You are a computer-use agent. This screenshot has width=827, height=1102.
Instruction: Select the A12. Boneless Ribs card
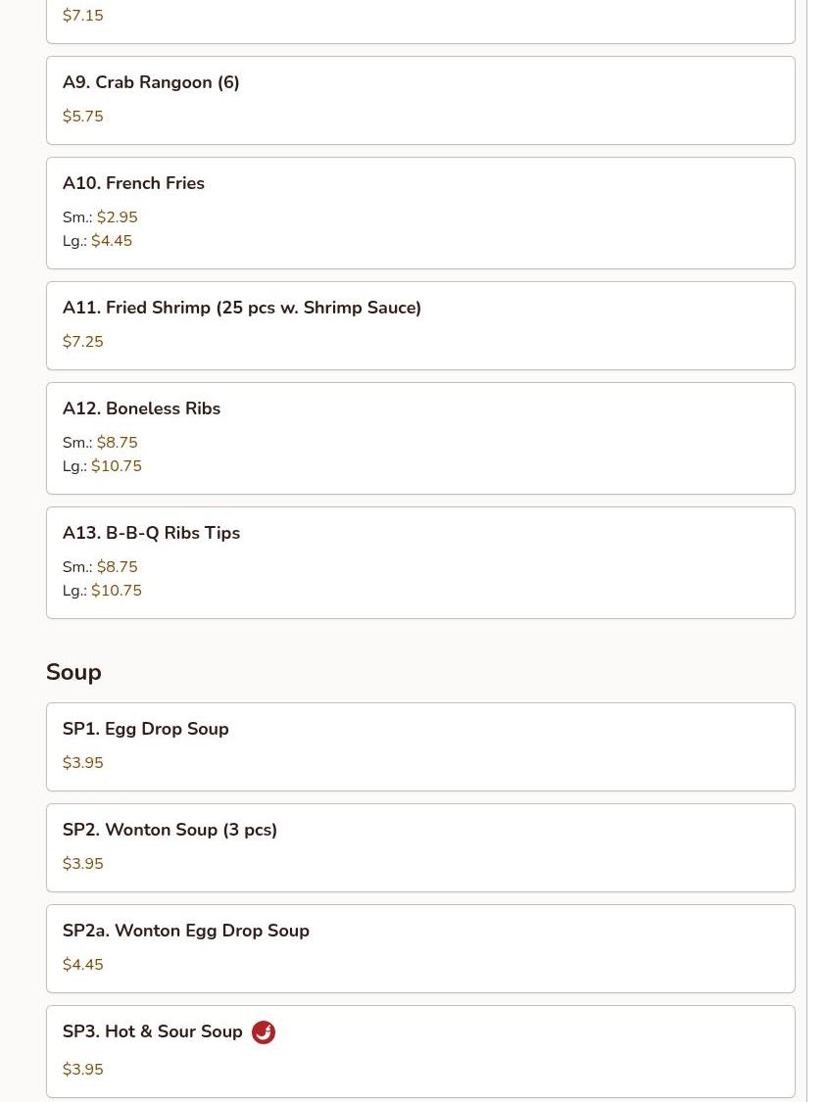tap(420, 439)
